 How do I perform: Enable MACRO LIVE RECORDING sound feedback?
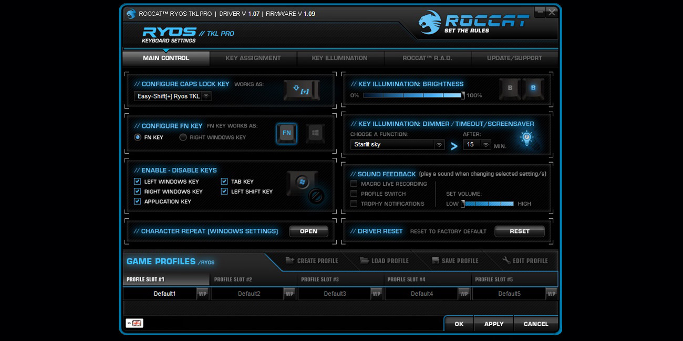pos(354,184)
